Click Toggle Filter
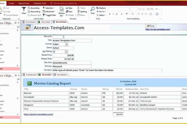This screenshot has width=187, height=124. [x=49, y=15]
